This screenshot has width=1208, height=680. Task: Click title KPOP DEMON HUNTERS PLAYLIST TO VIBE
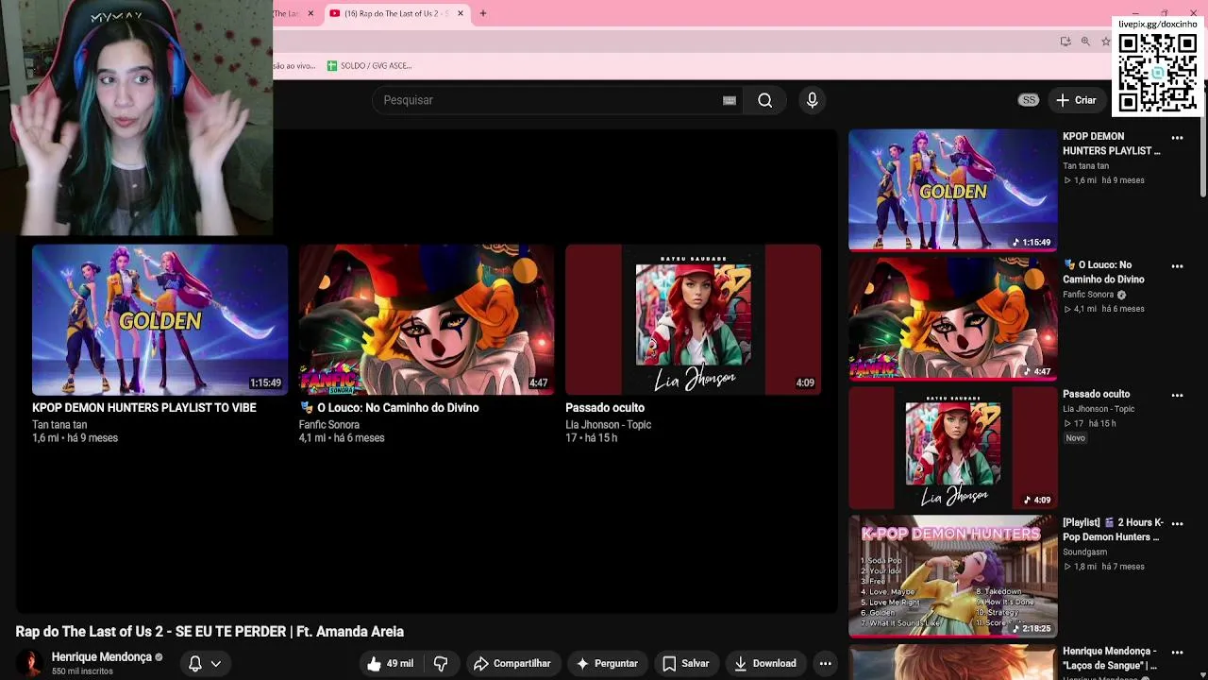coord(144,408)
